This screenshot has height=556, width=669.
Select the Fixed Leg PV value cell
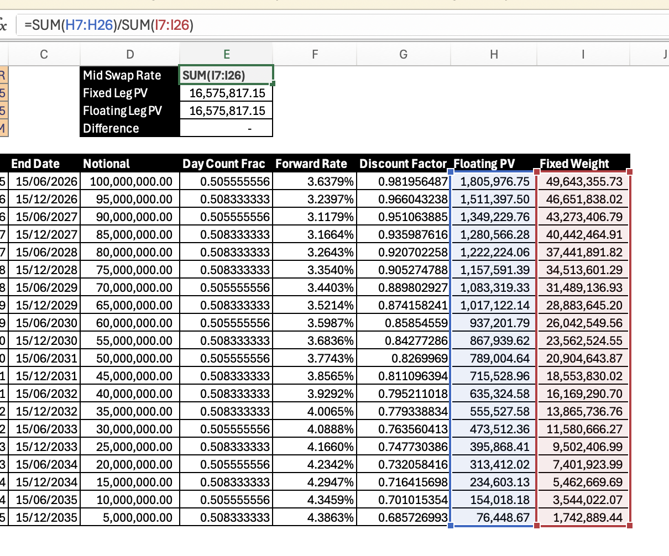pos(226,93)
